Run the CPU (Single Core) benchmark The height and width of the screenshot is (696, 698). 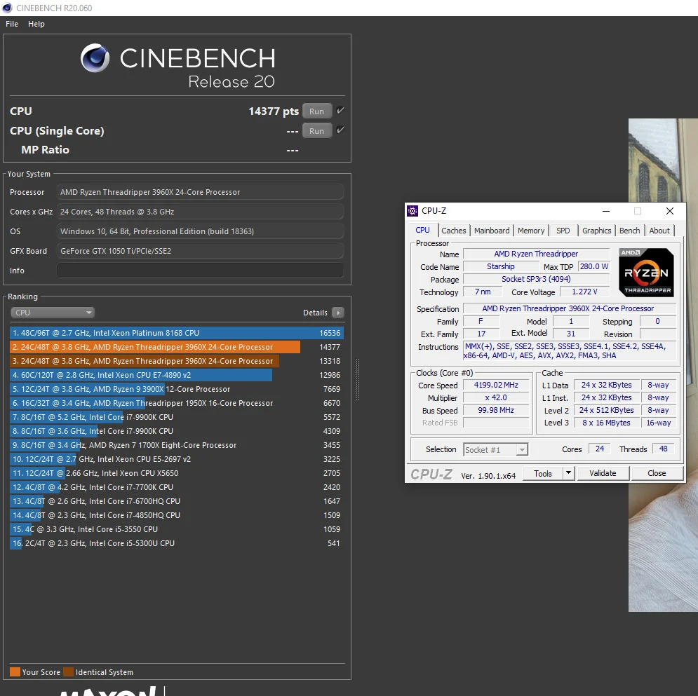pyautogui.click(x=316, y=131)
